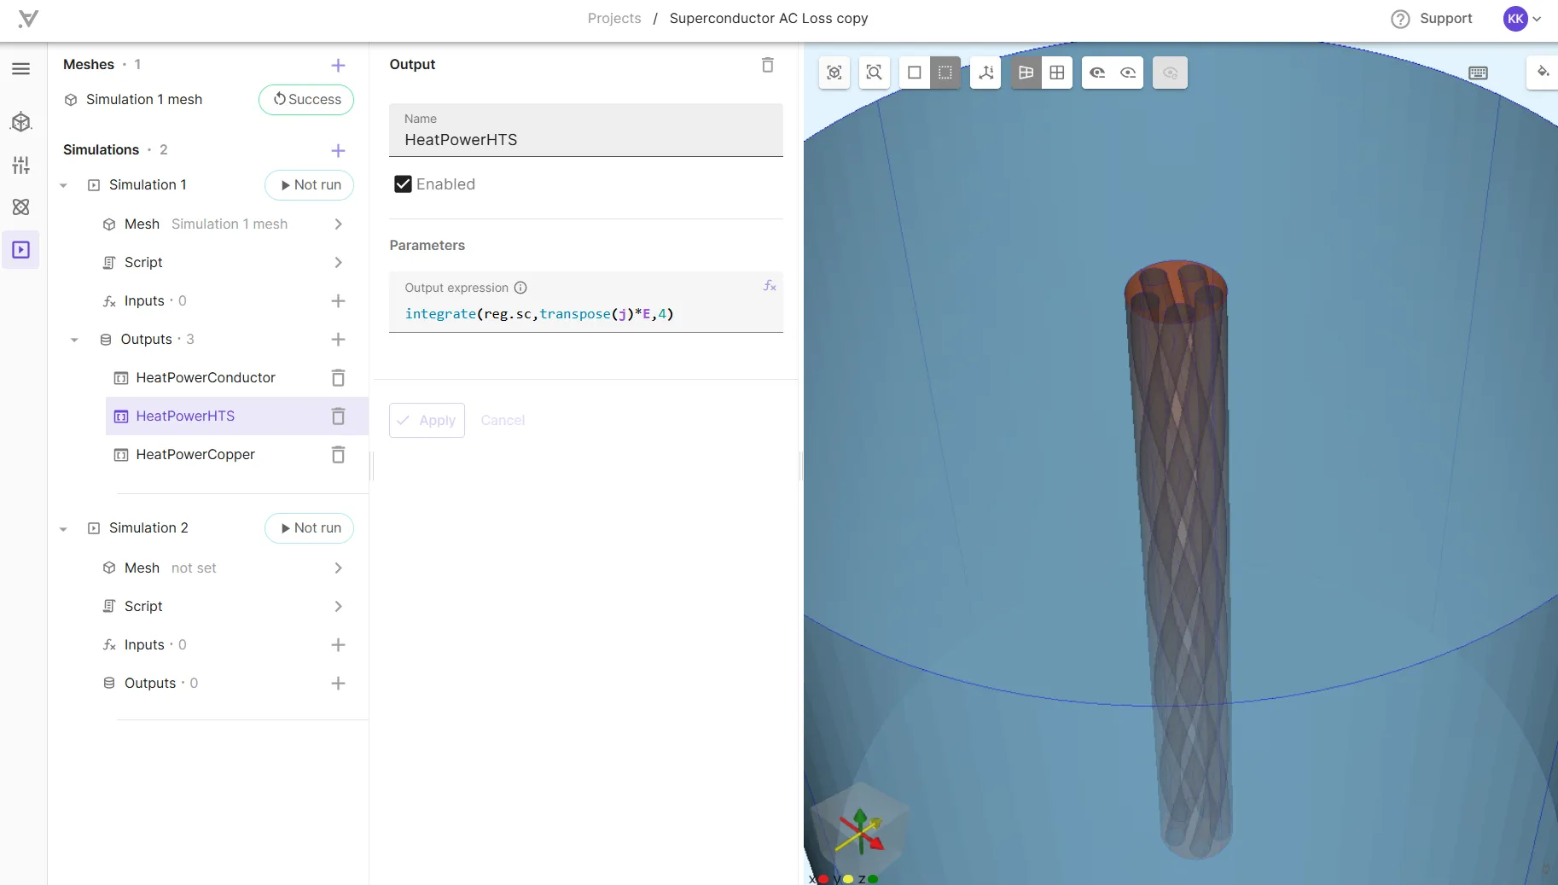
Task: Select the HeatPowerHTS output item
Action: 185,416
